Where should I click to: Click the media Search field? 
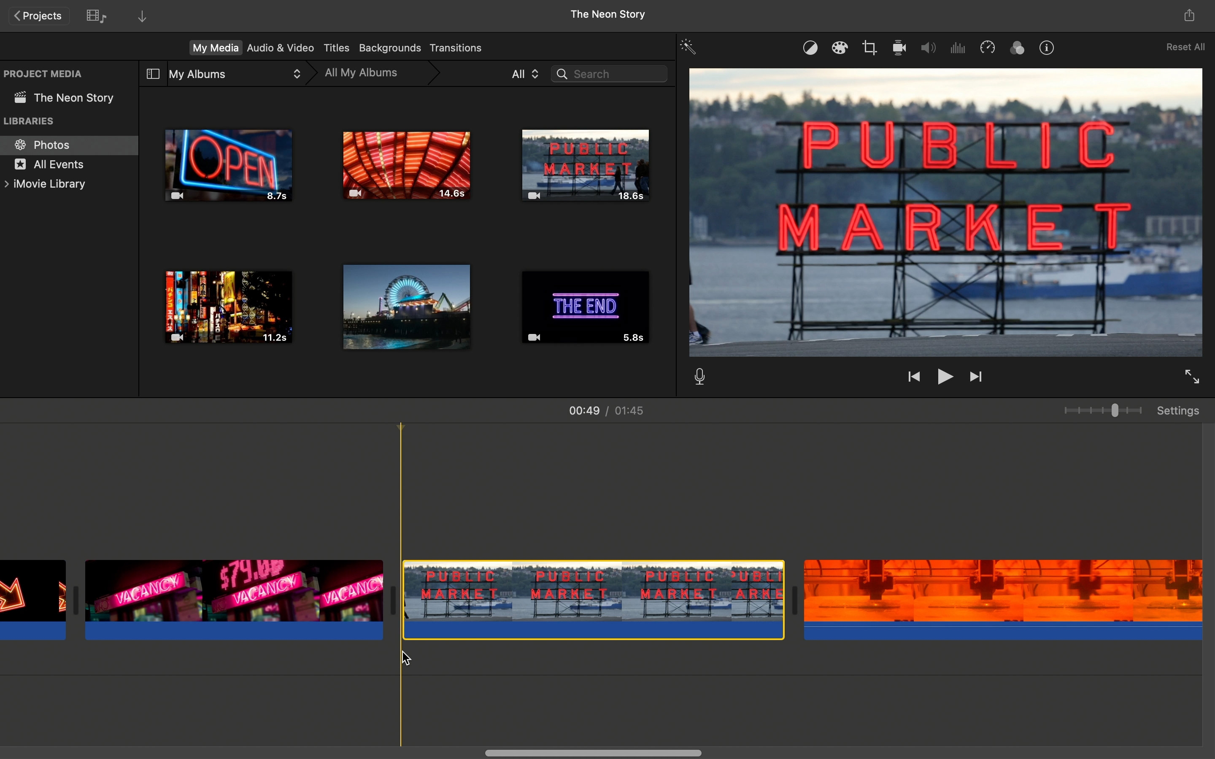610,74
